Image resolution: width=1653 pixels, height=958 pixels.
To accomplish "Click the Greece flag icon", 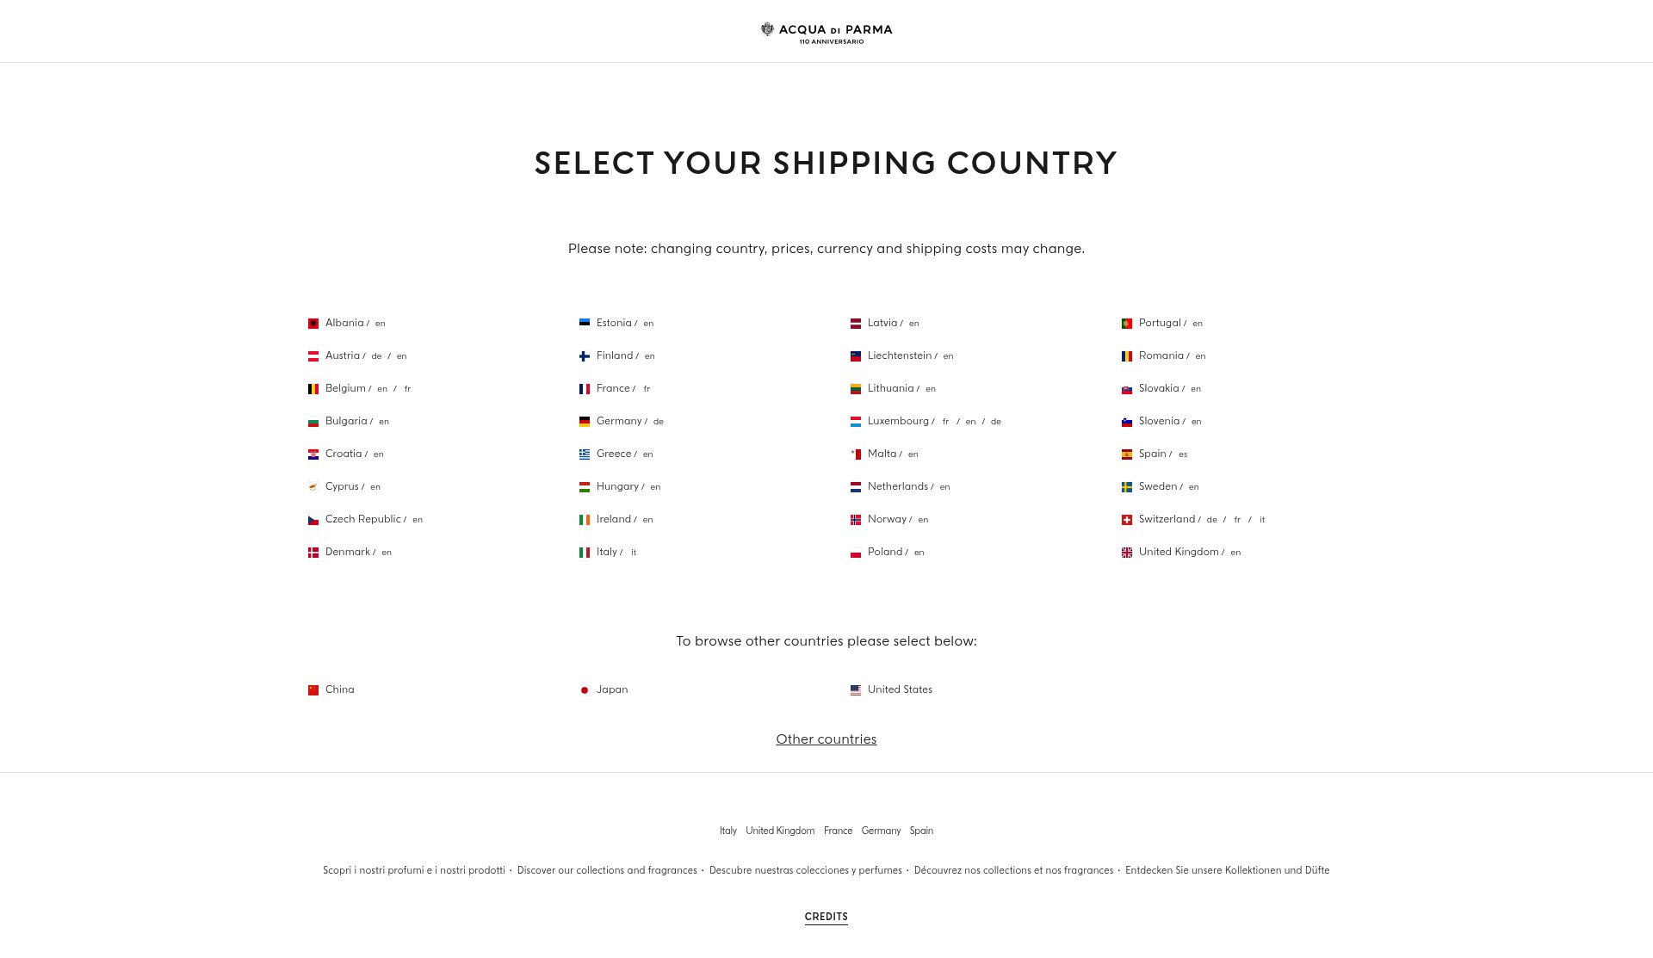I will tap(585, 454).
